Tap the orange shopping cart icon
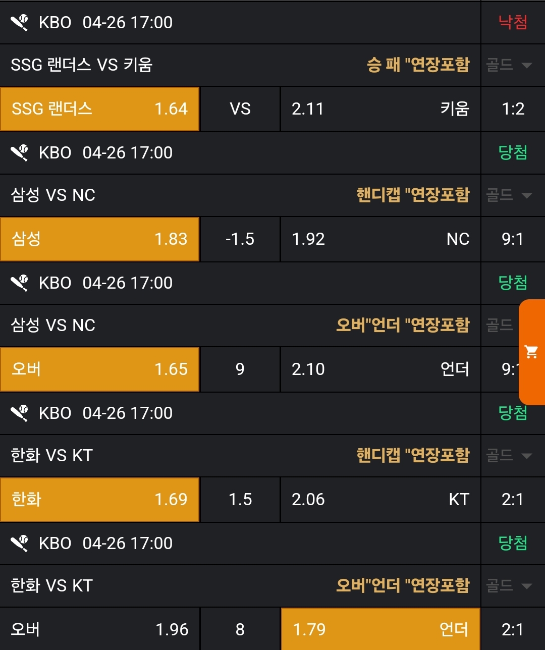Screen dimensions: 545x650 tap(531, 352)
